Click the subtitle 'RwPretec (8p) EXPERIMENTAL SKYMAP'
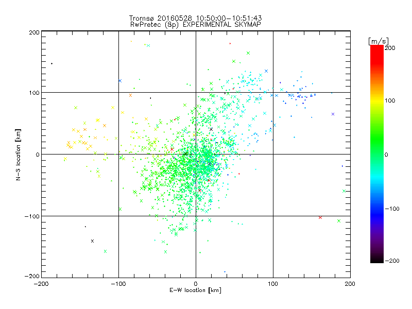This screenshot has height=309, width=412. pos(196,25)
